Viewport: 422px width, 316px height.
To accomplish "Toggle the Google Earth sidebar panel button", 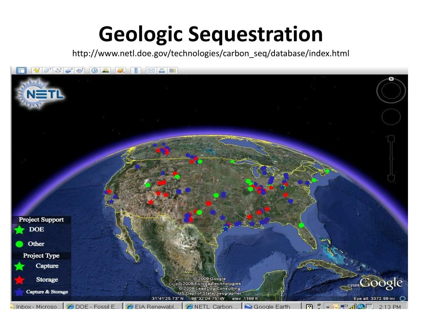I will (21, 70).
